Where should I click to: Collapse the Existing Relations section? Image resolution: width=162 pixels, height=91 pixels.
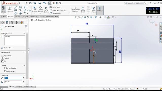click(x=25, y=34)
